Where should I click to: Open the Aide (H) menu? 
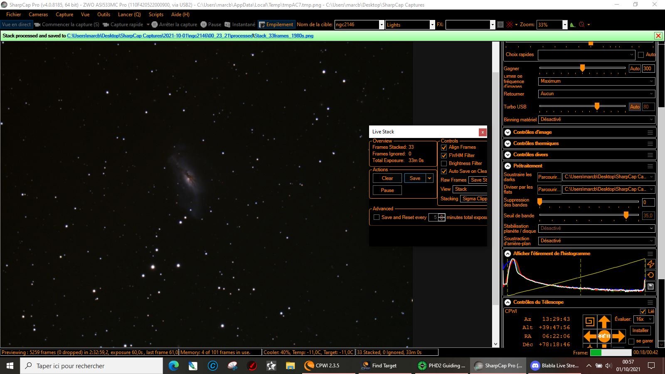[x=180, y=14]
